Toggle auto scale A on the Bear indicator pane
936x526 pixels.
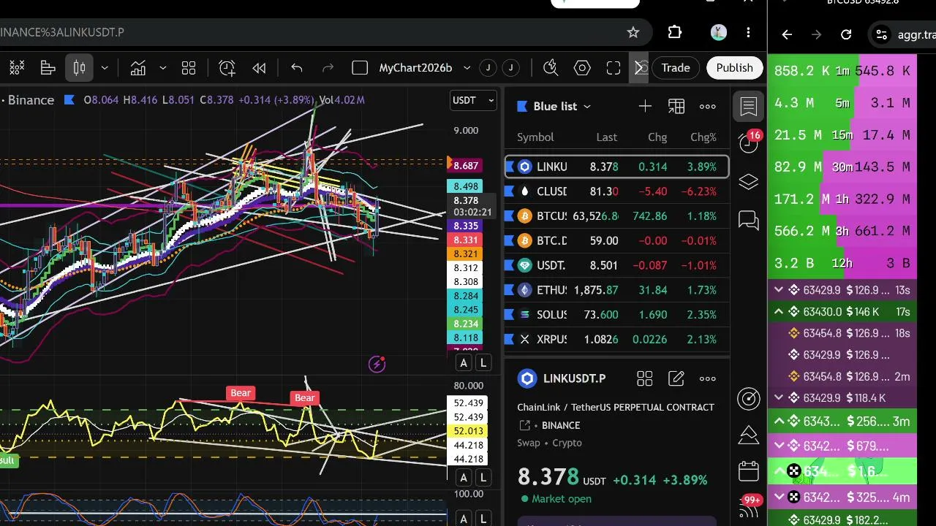click(x=464, y=478)
